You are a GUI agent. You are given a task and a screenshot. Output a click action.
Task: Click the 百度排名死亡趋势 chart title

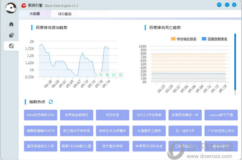pyautogui.click(x=165, y=28)
